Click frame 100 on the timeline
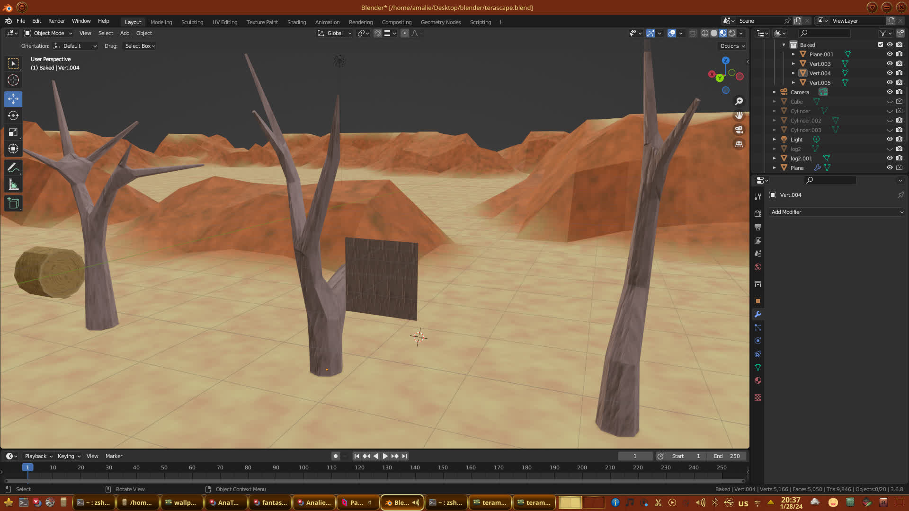 tap(303, 468)
